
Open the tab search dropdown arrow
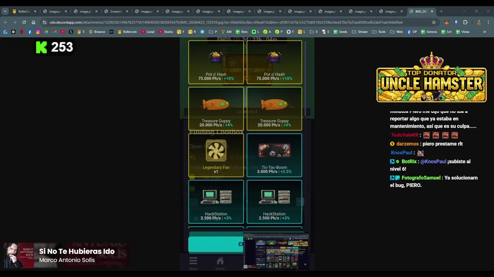click(x=5, y=12)
